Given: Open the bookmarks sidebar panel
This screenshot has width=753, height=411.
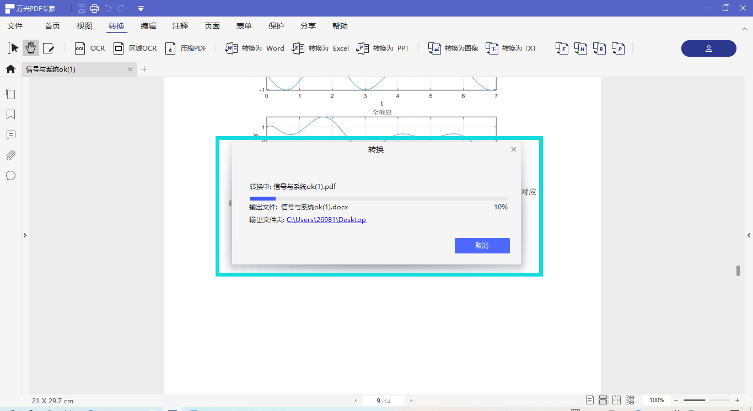Looking at the screenshot, I should tap(10, 114).
